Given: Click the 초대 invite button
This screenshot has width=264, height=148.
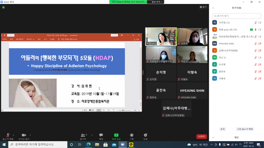Looking at the screenshot, I should pyautogui.click(x=222, y=129).
